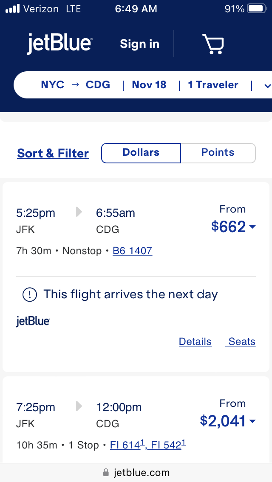Edit the NYC to CDG route
The width and height of the screenshot is (272, 482).
(x=75, y=85)
